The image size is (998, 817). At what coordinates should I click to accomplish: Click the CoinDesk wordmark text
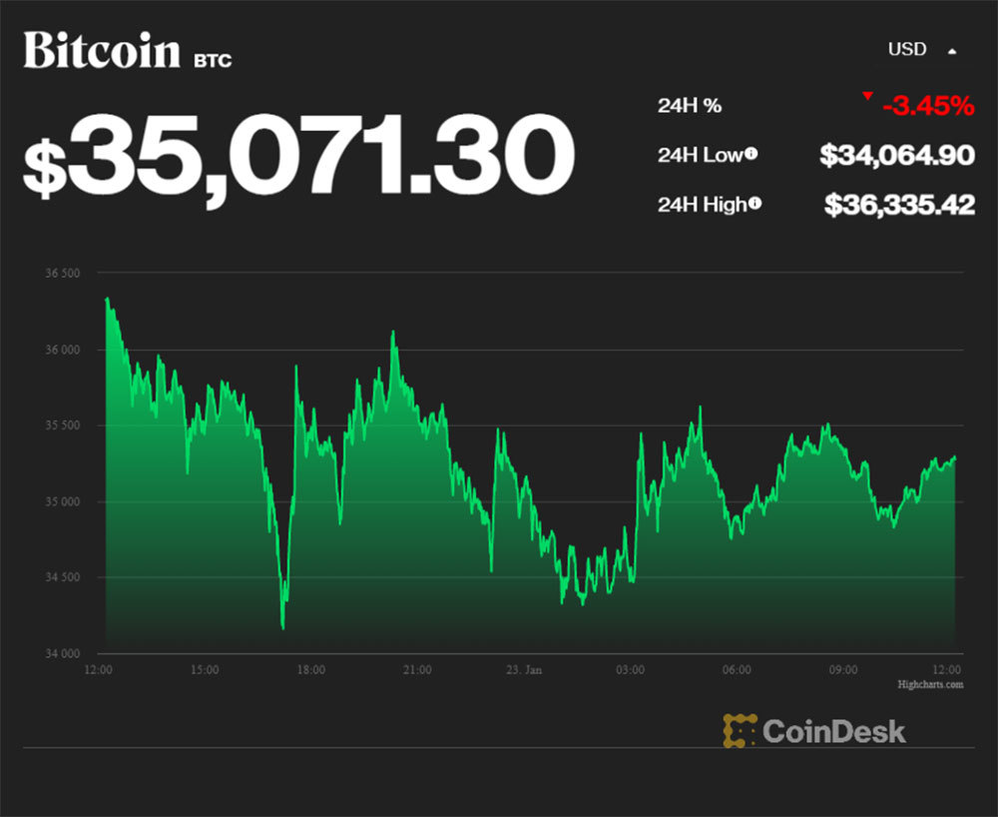(834, 731)
